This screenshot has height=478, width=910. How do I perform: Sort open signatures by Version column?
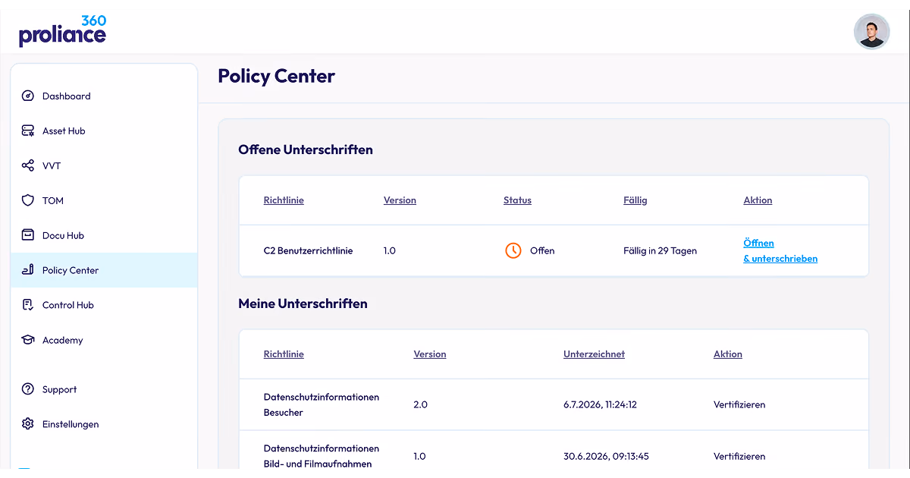click(400, 200)
